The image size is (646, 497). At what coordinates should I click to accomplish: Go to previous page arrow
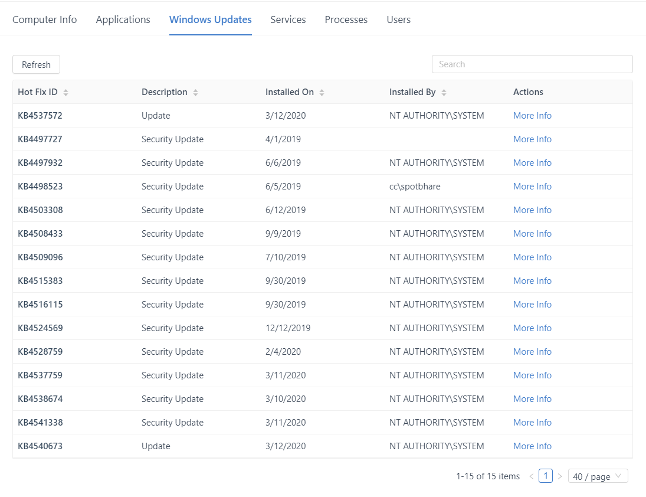(532, 476)
